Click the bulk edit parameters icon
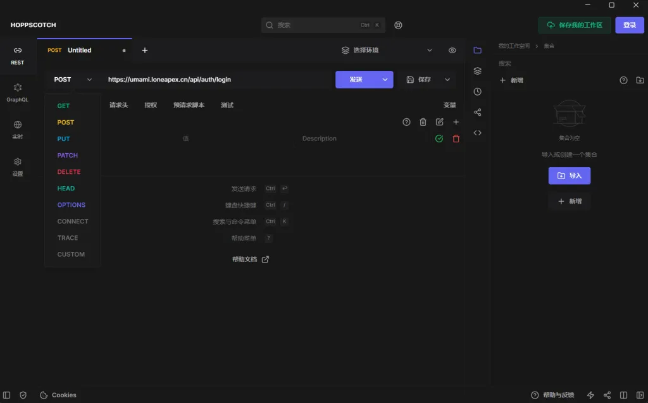Image resolution: width=648 pixels, height=403 pixels. [439, 122]
